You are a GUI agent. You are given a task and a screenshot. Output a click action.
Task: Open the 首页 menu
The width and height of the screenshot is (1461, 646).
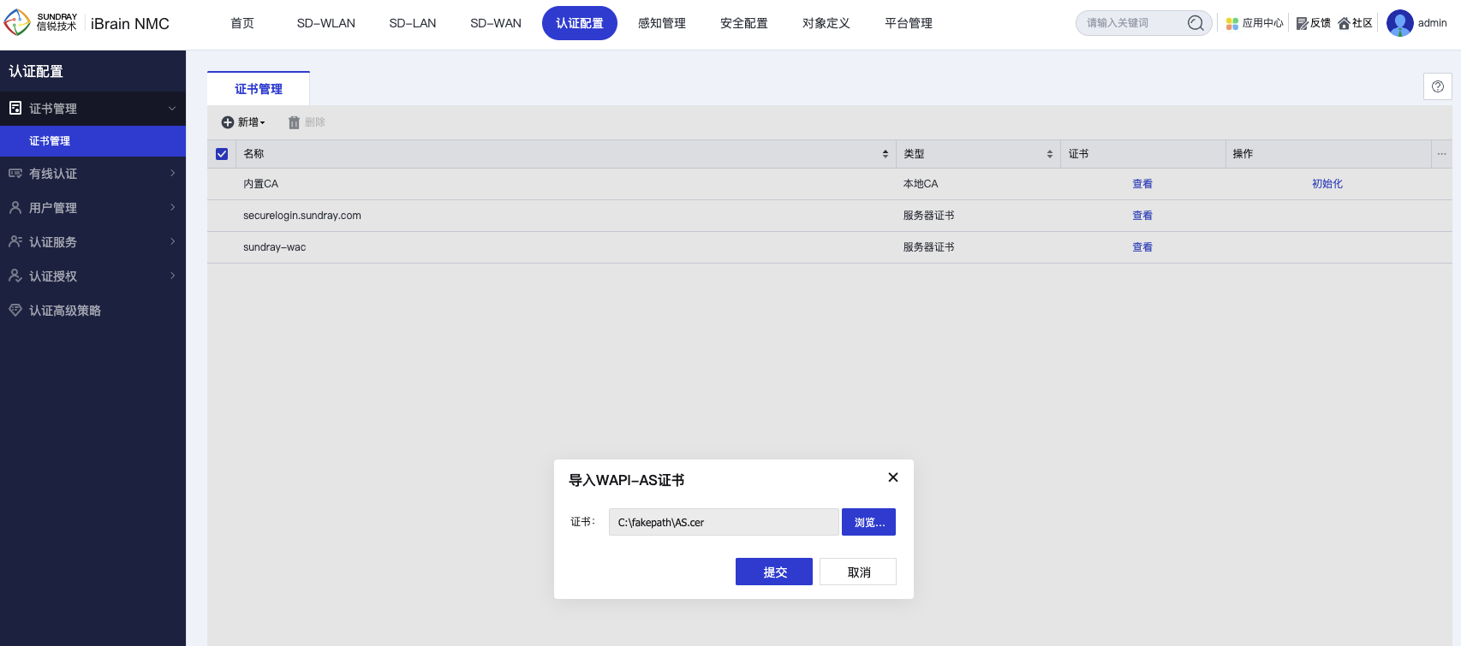242,23
